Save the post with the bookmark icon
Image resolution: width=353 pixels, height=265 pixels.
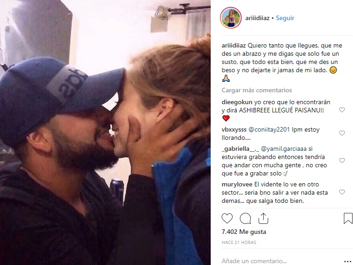[348, 218]
